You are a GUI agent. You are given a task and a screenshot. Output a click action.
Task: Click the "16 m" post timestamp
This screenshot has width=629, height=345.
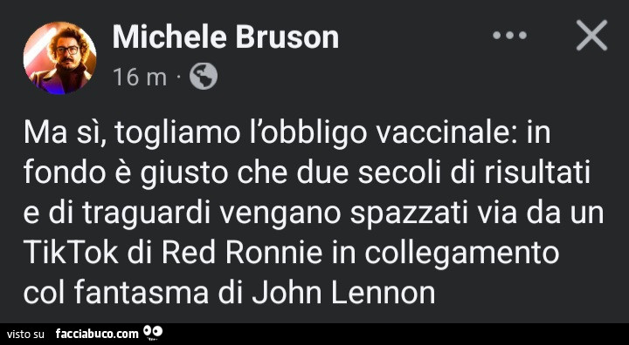click(140, 77)
